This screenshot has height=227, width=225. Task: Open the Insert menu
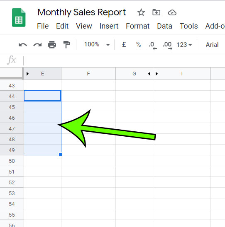(109, 26)
